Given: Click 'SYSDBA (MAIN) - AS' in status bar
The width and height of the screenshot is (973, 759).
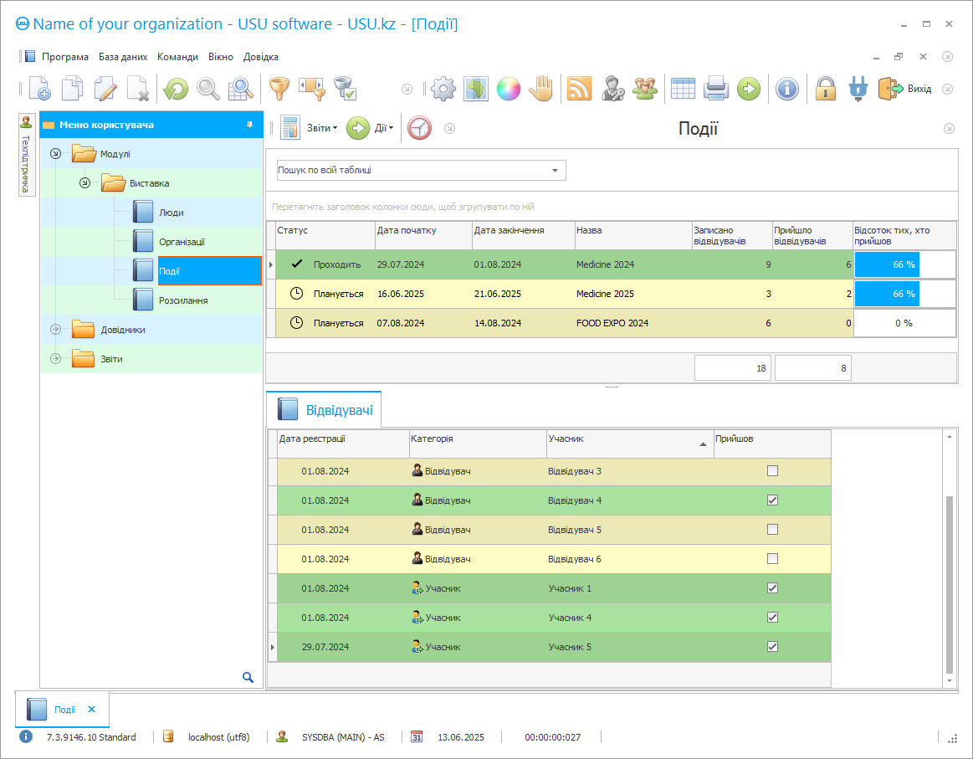Looking at the screenshot, I should 343,737.
